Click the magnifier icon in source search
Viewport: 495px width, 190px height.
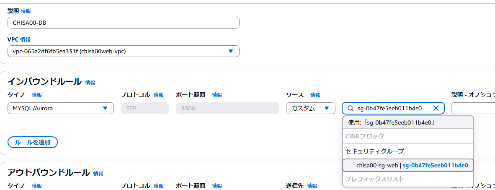coord(350,108)
